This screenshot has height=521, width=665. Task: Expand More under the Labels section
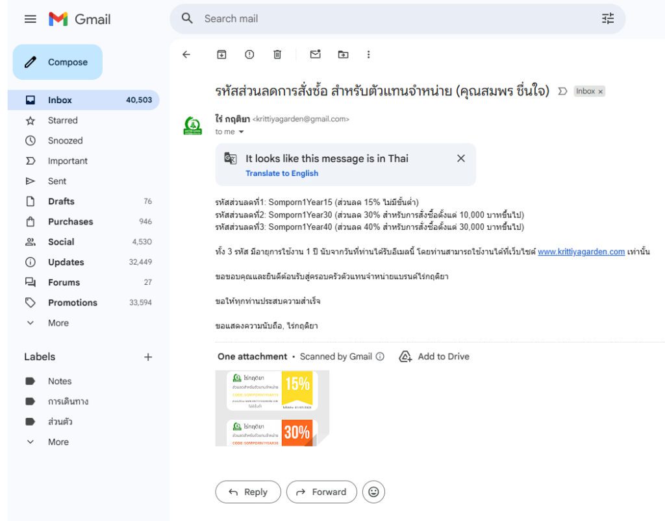(x=58, y=442)
